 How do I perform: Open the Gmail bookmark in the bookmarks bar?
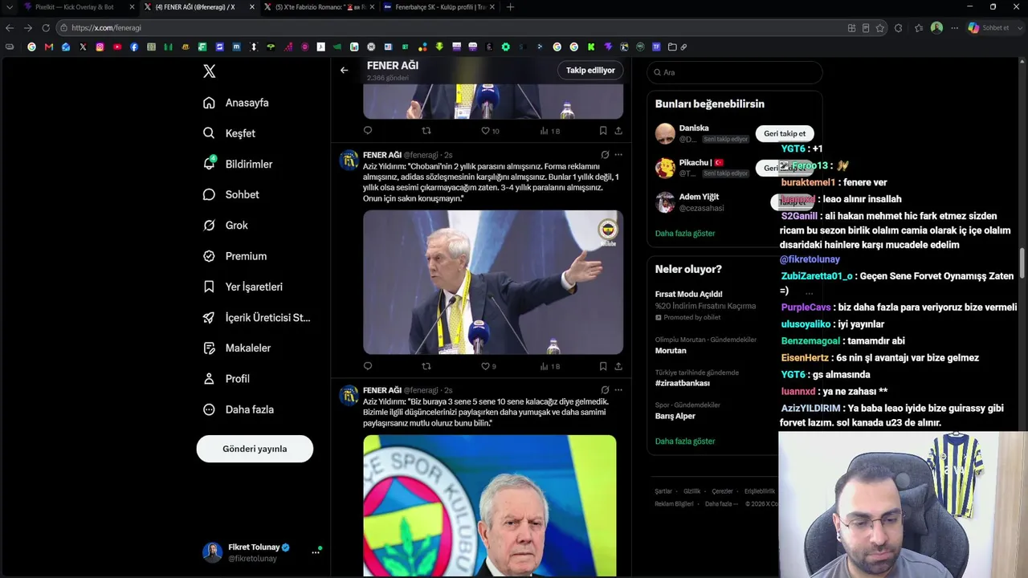(x=49, y=47)
